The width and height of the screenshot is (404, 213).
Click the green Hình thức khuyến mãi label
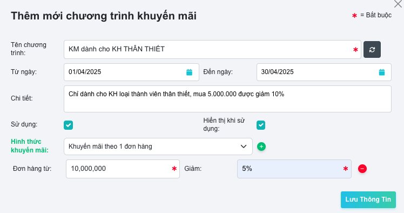30,146
